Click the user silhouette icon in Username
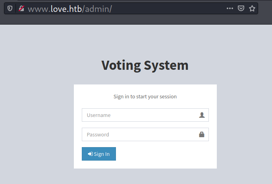272x184 pixels. (202, 115)
